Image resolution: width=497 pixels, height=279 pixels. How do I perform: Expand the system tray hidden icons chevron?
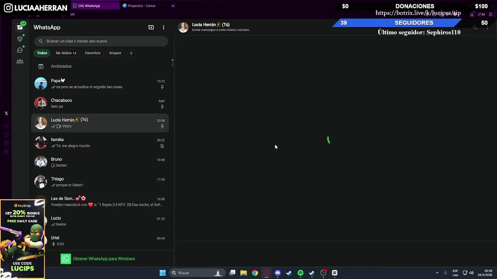(437, 273)
